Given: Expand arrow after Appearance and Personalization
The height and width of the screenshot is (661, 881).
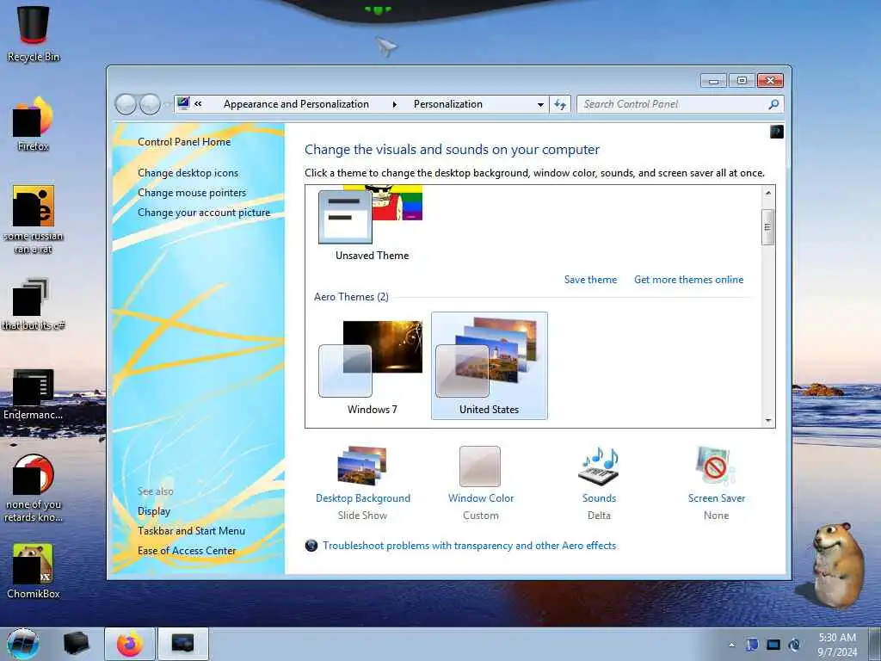Looking at the screenshot, I should tap(394, 104).
